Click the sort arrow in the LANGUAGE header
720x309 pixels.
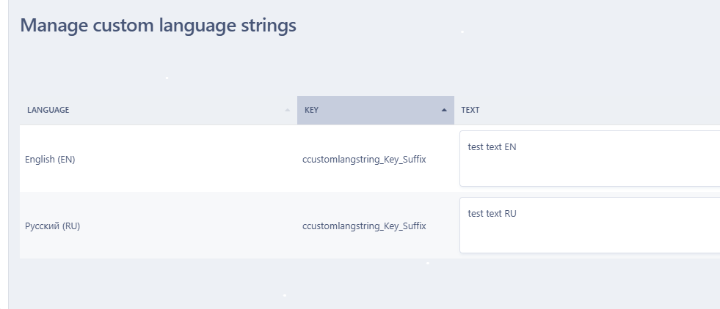click(287, 111)
